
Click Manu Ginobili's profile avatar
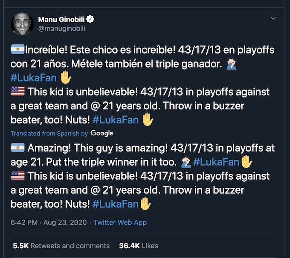pos(22,24)
